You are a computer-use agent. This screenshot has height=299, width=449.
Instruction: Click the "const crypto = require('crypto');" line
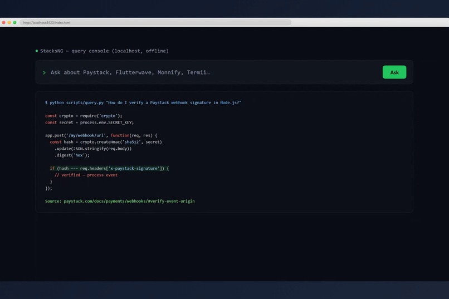pos(84,116)
